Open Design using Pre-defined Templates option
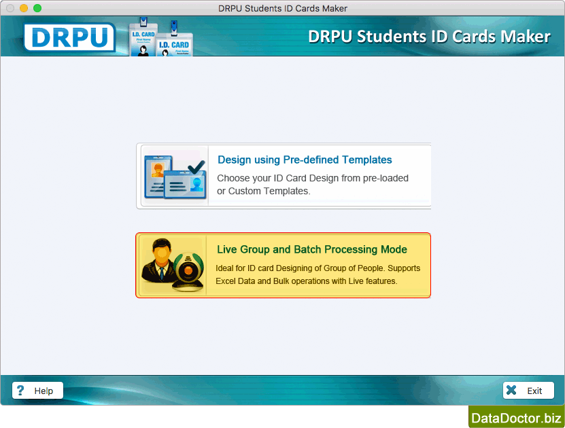The image size is (565, 428). click(x=284, y=176)
